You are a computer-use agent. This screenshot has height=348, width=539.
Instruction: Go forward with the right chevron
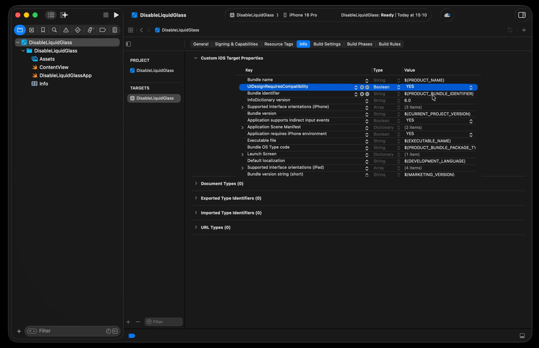pyautogui.click(x=148, y=30)
